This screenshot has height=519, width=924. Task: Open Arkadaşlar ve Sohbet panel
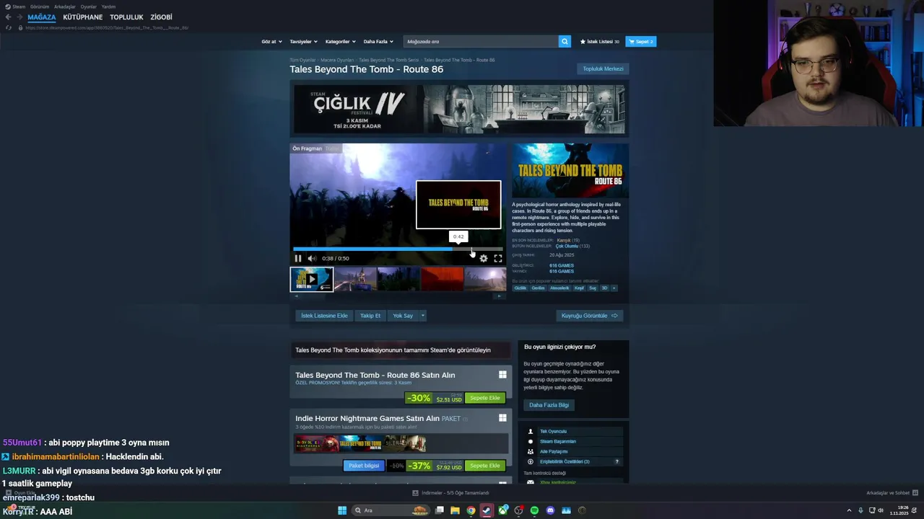(892, 493)
